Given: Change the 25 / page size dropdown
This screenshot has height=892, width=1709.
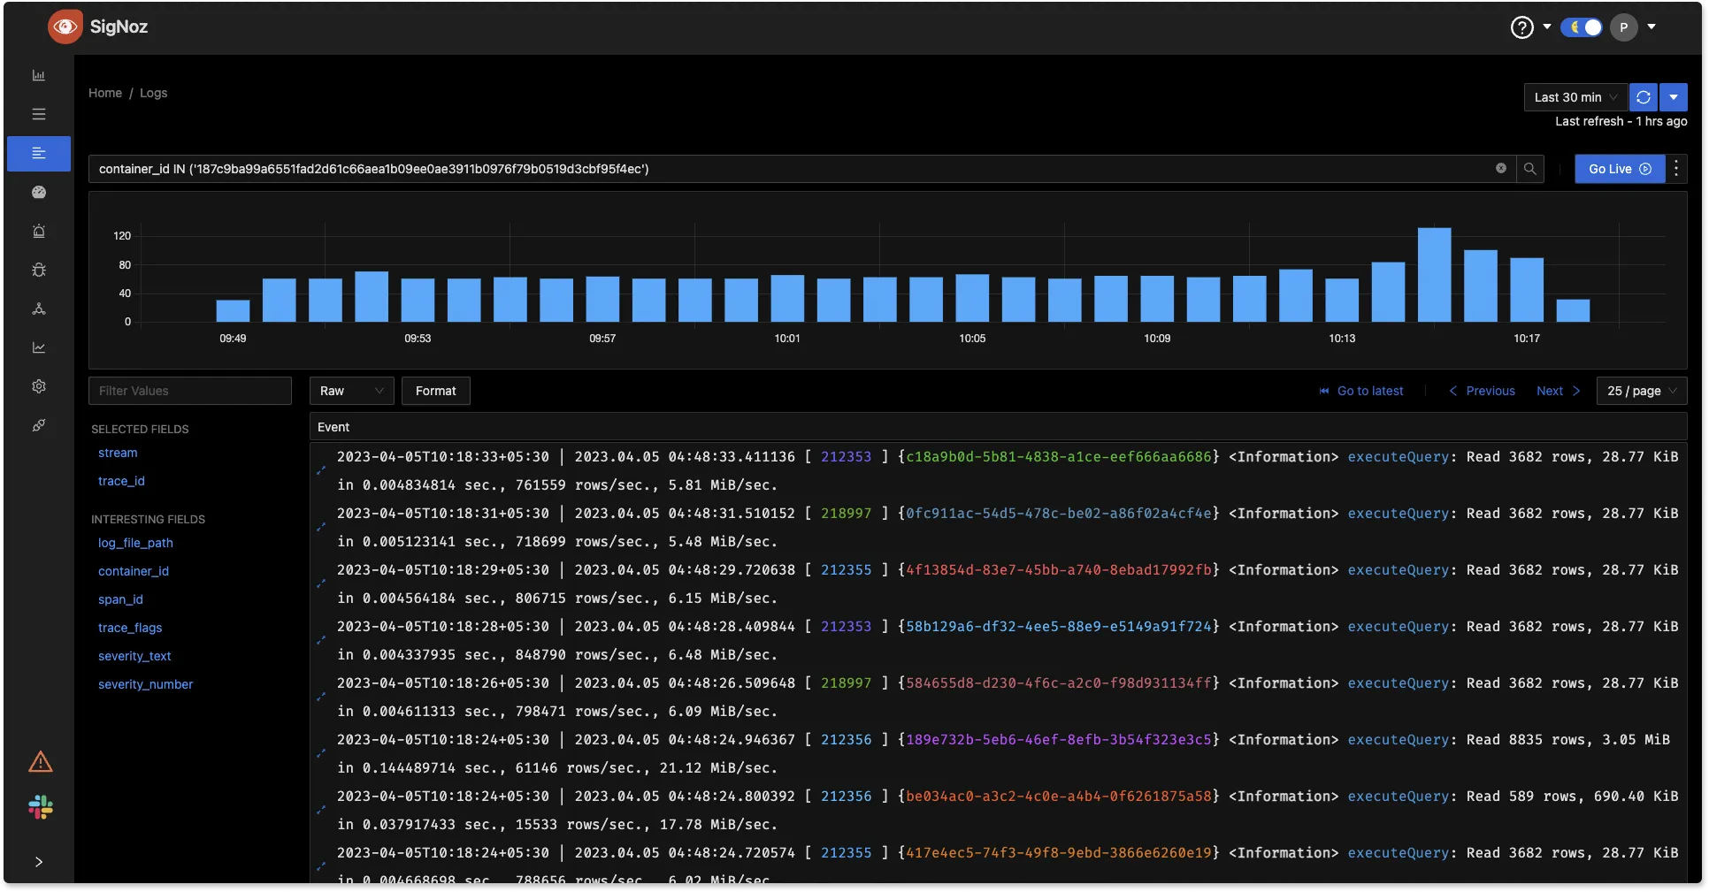Looking at the screenshot, I should (1641, 391).
